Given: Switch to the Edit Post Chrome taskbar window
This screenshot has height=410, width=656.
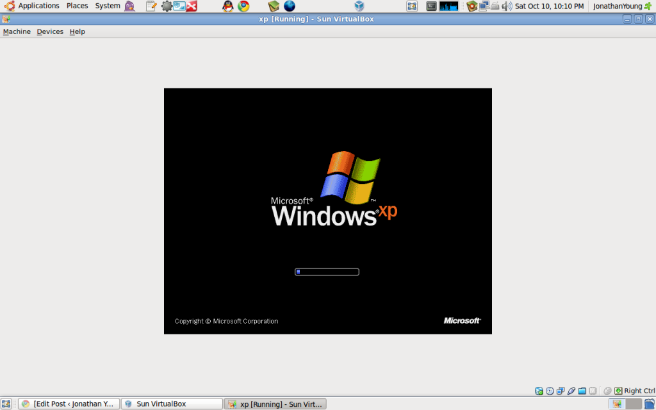Looking at the screenshot, I should click(x=69, y=404).
